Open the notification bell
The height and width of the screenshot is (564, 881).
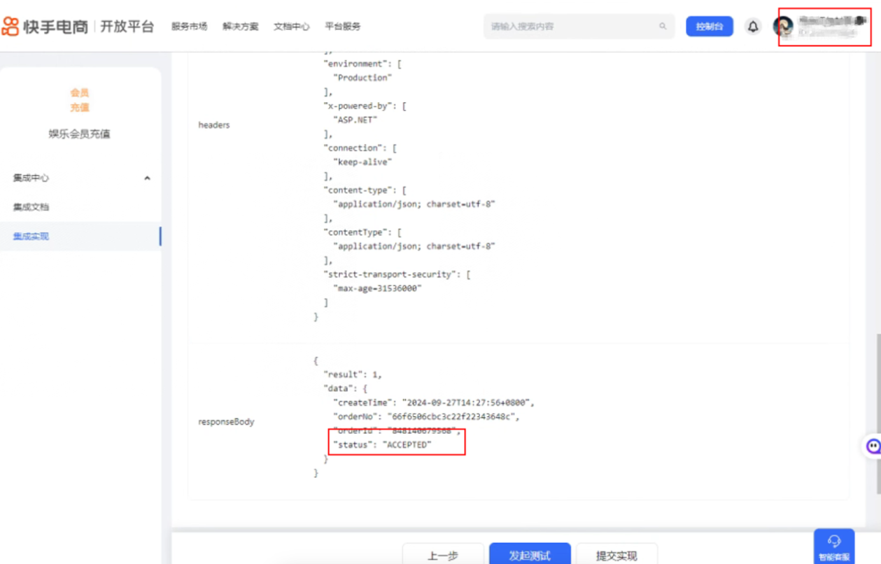(753, 27)
